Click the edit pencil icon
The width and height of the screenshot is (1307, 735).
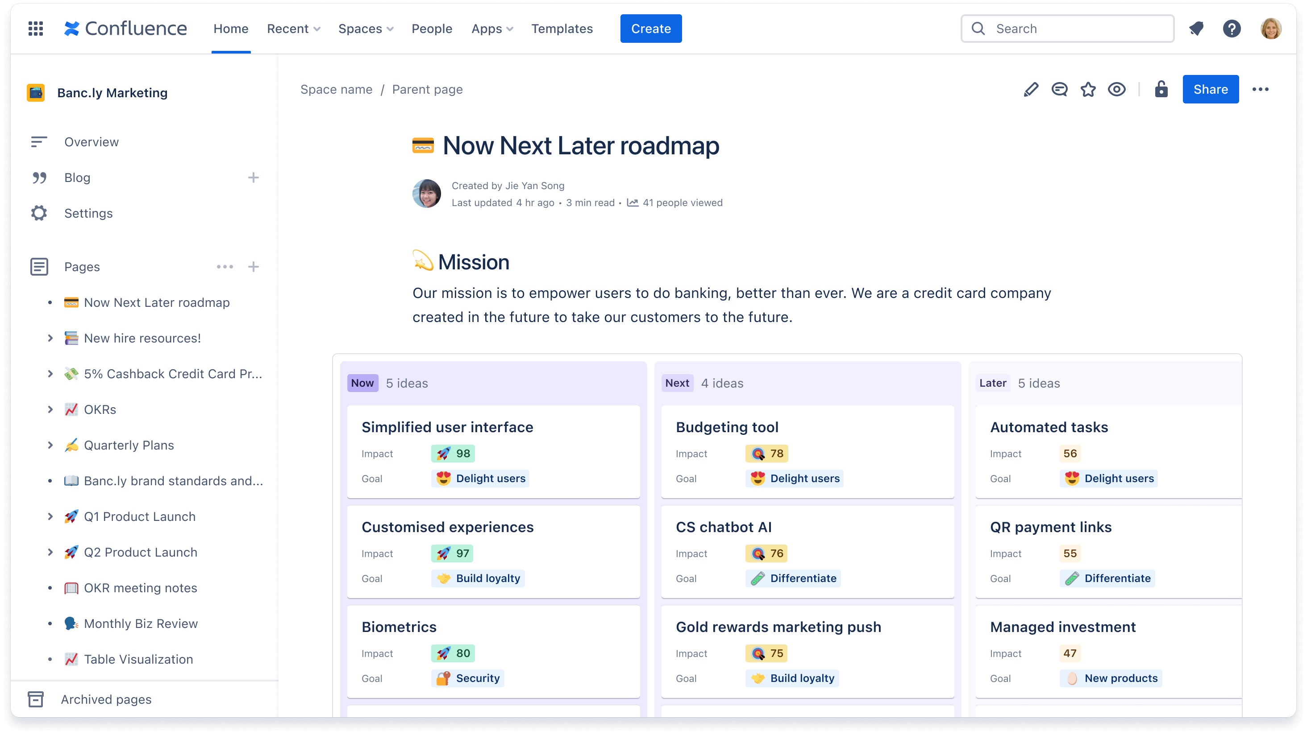(1031, 89)
